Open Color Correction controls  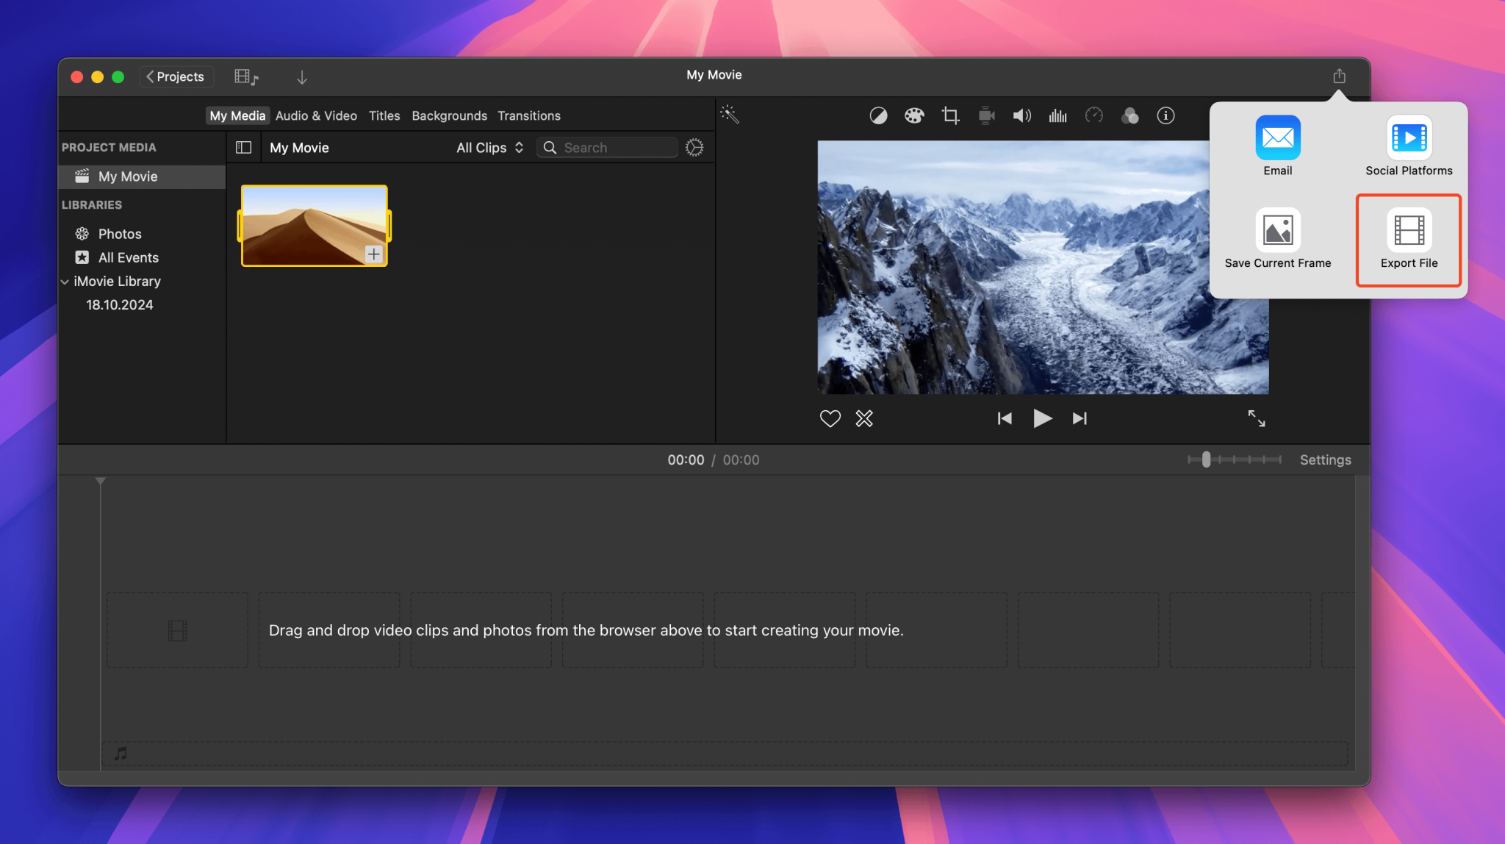coord(913,115)
